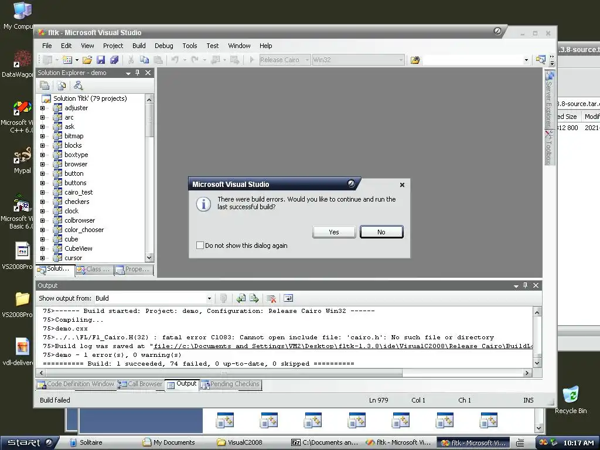Click the Redo toolbar icon
The width and height of the screenshot is (600, 450).
tap(195, 60)
